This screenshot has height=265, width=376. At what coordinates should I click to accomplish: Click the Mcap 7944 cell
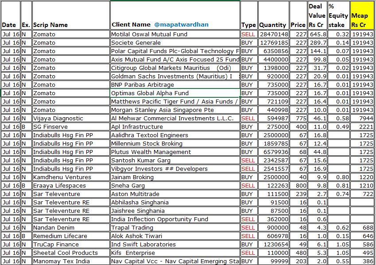coord(362,119)
